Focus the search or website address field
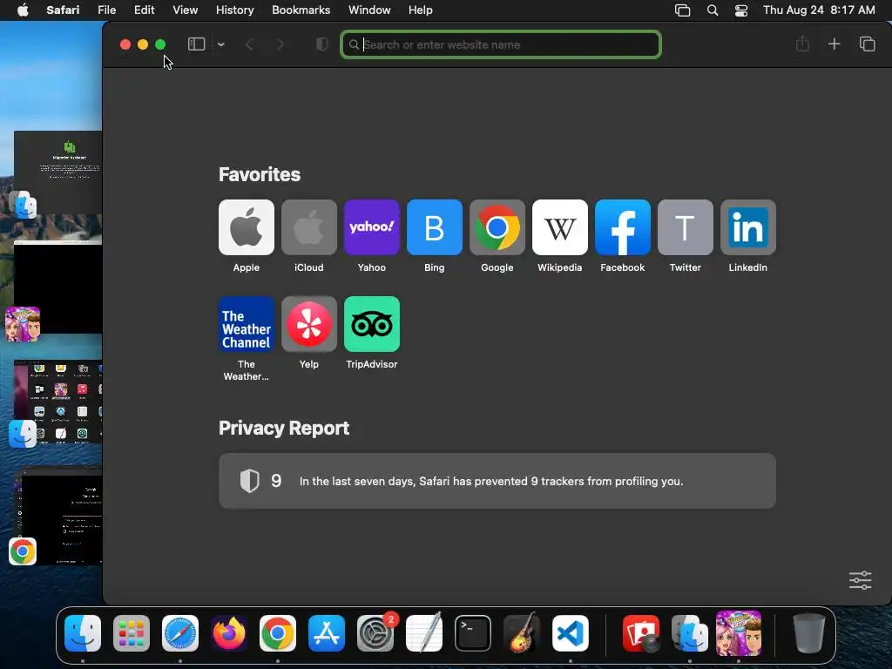 [x=501, y=44]
